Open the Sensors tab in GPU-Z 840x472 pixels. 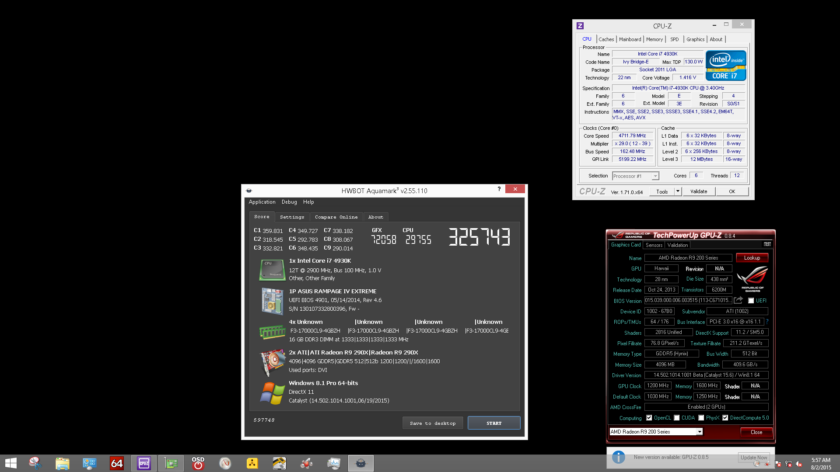pyautogui.click(x=654, y=245)
